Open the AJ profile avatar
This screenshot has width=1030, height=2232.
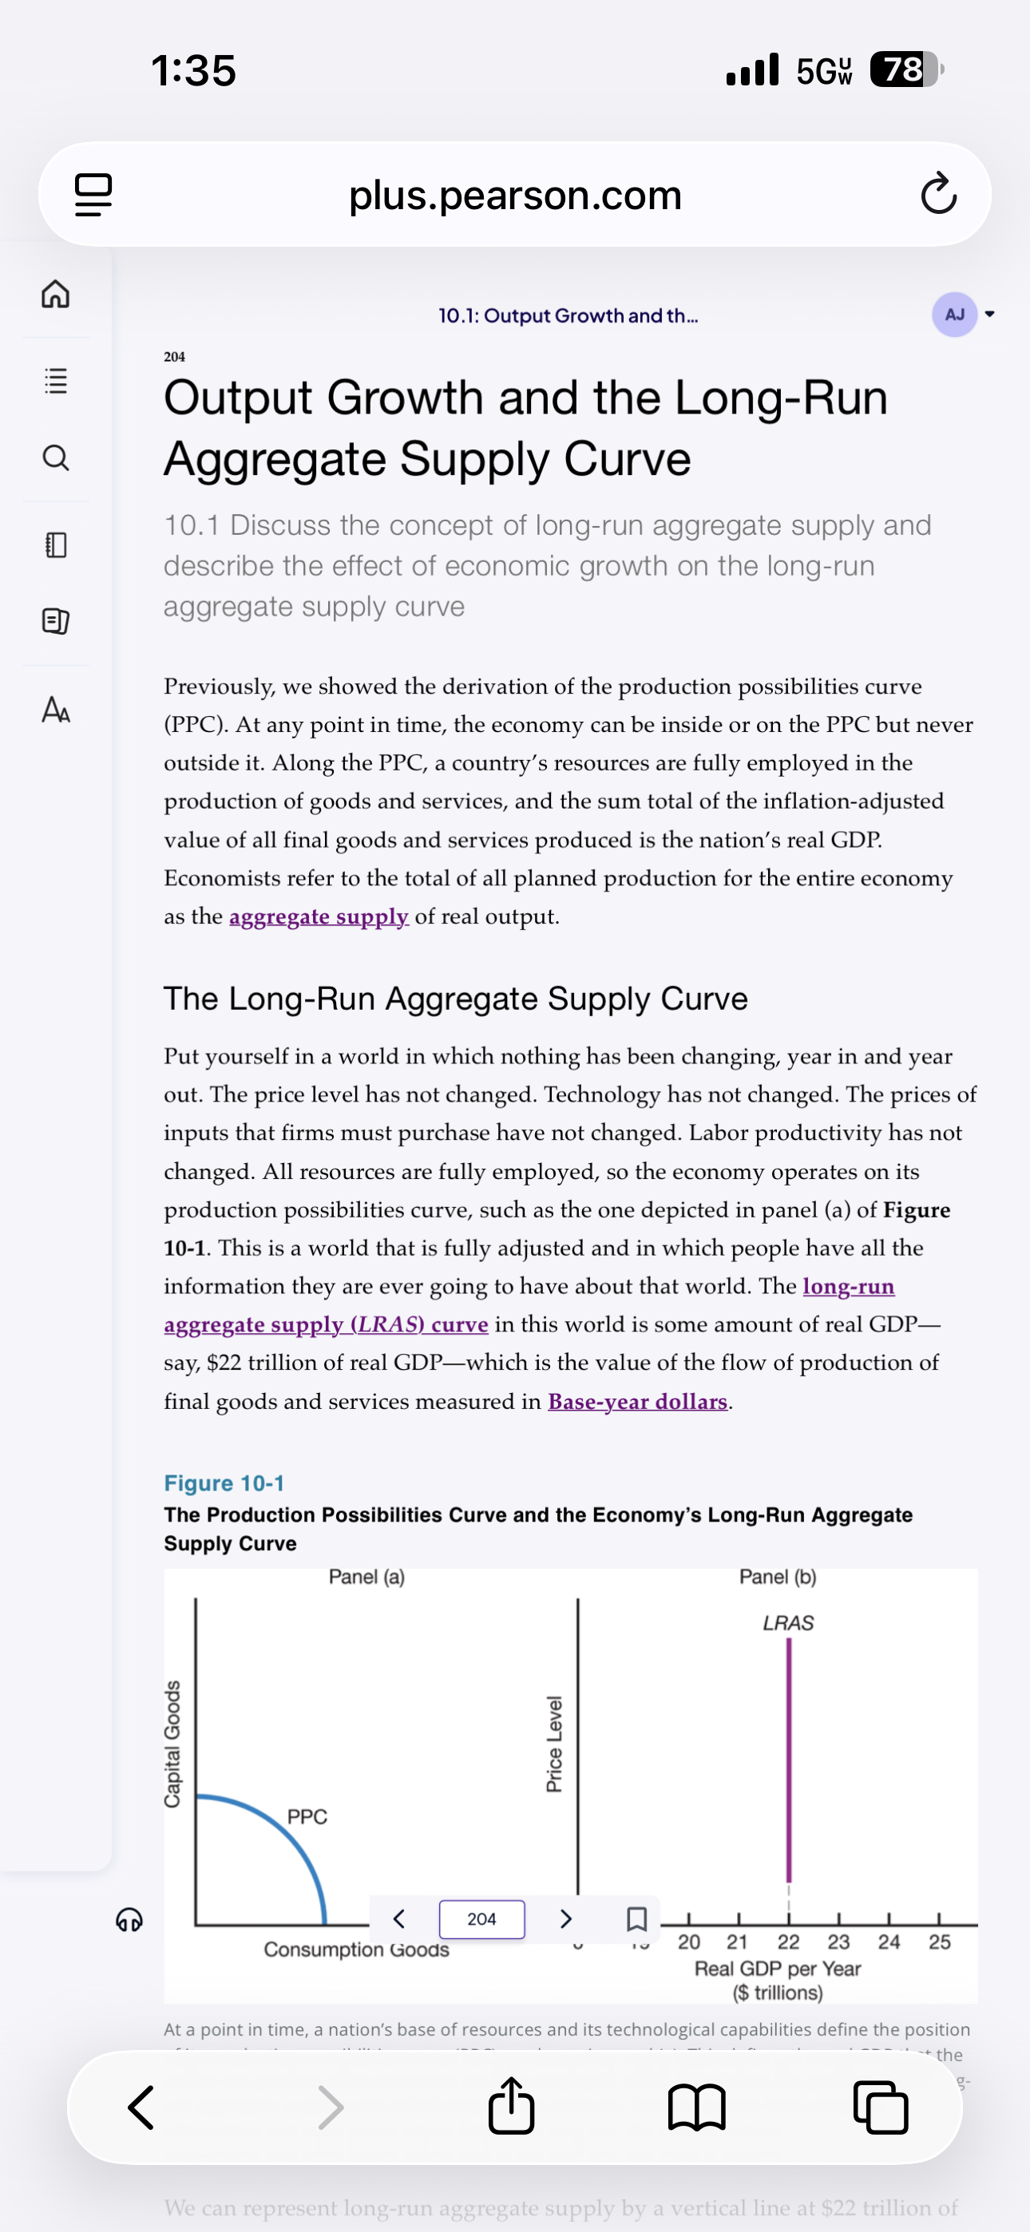[955, 315]
